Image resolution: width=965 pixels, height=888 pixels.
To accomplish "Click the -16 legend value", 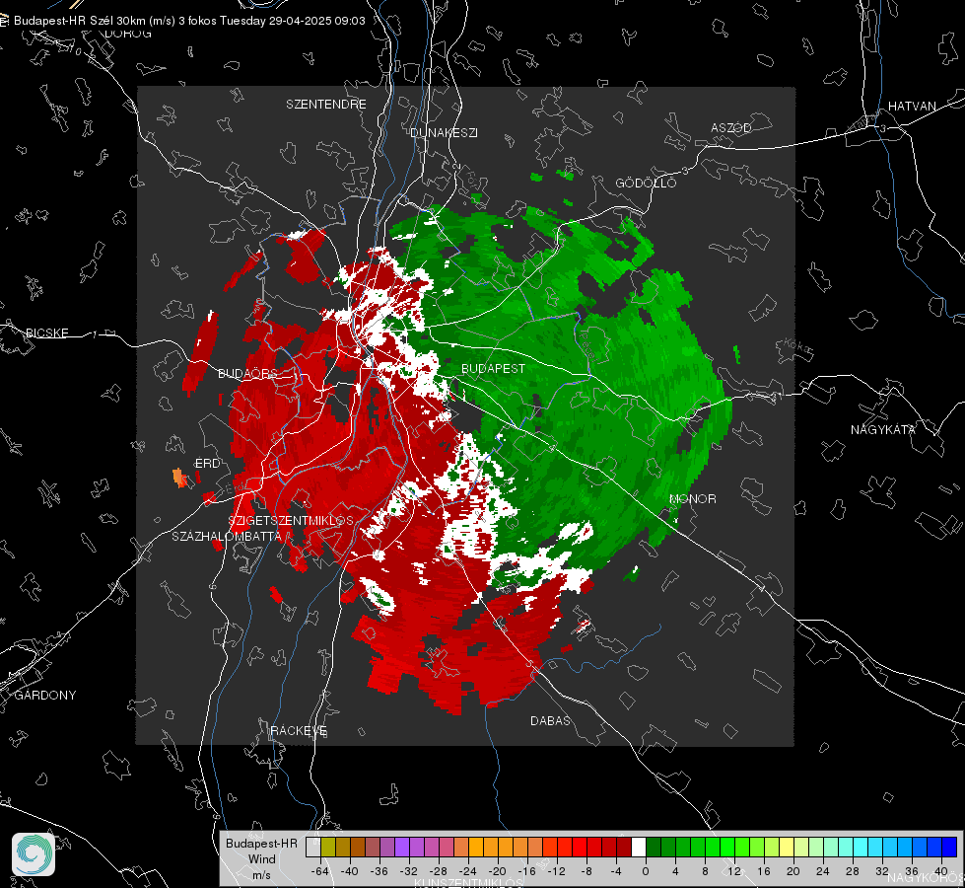I will pyautogui.click(x=526, y=871).
